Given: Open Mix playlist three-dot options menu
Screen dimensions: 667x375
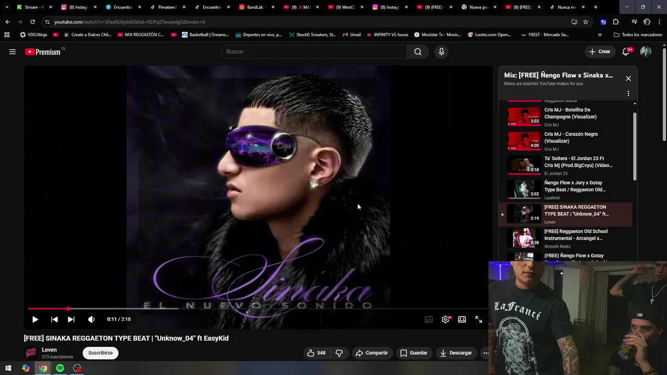Looking at the screenshot, I should (628, 94).
